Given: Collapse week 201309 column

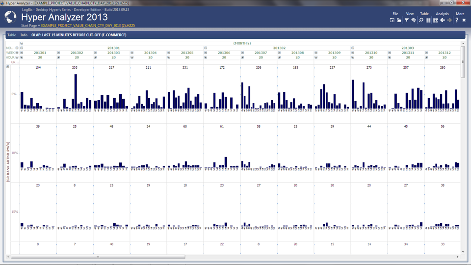Looking at the screenshot, I should click(316, 53).
